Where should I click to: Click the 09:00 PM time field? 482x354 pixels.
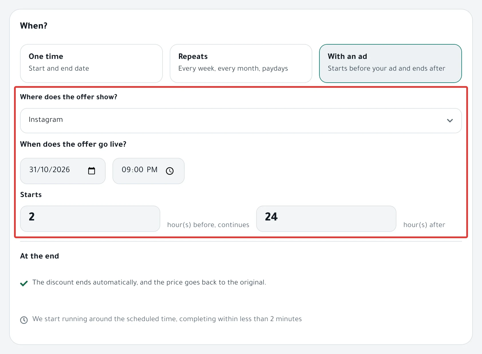coord(148,171)
